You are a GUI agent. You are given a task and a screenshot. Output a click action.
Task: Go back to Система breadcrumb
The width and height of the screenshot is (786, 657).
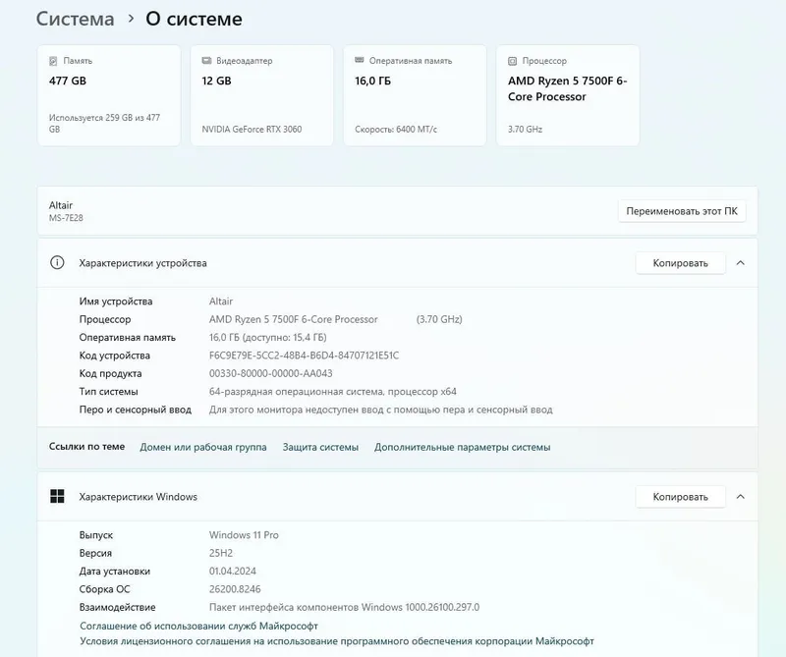(x=76, y=19)
